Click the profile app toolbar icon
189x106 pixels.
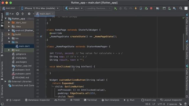(131, 8)
